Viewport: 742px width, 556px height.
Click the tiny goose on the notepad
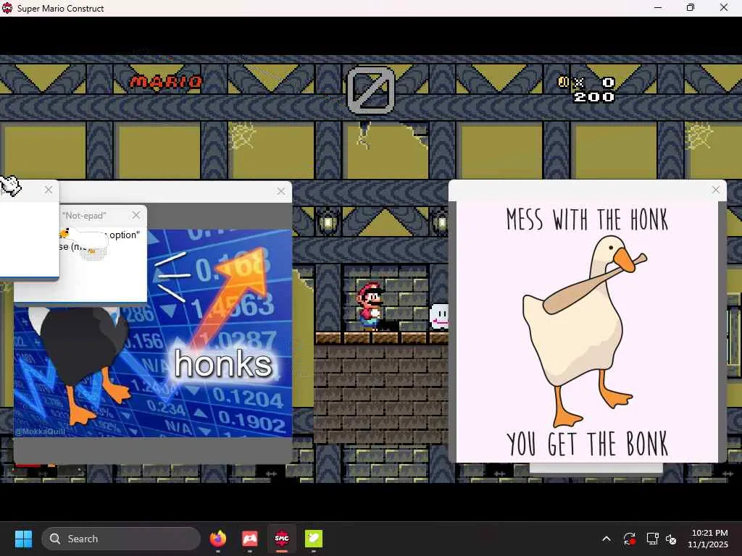coord(84,243)
